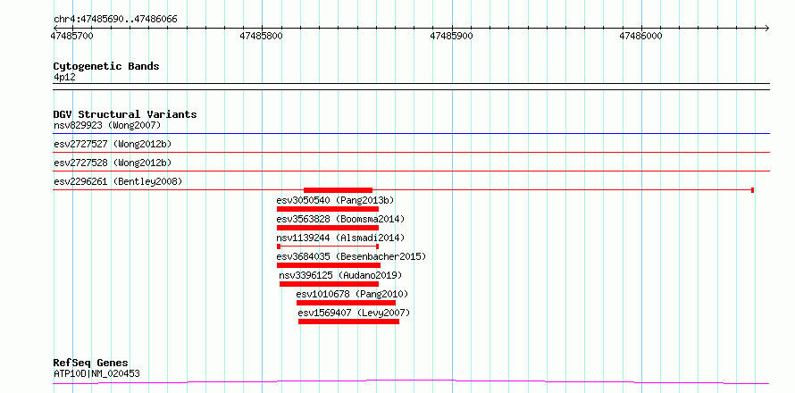The image size is (795, 393).
Task: Open variant esv1010678 (Pang2010) label
Action: [x=352, y=294]
